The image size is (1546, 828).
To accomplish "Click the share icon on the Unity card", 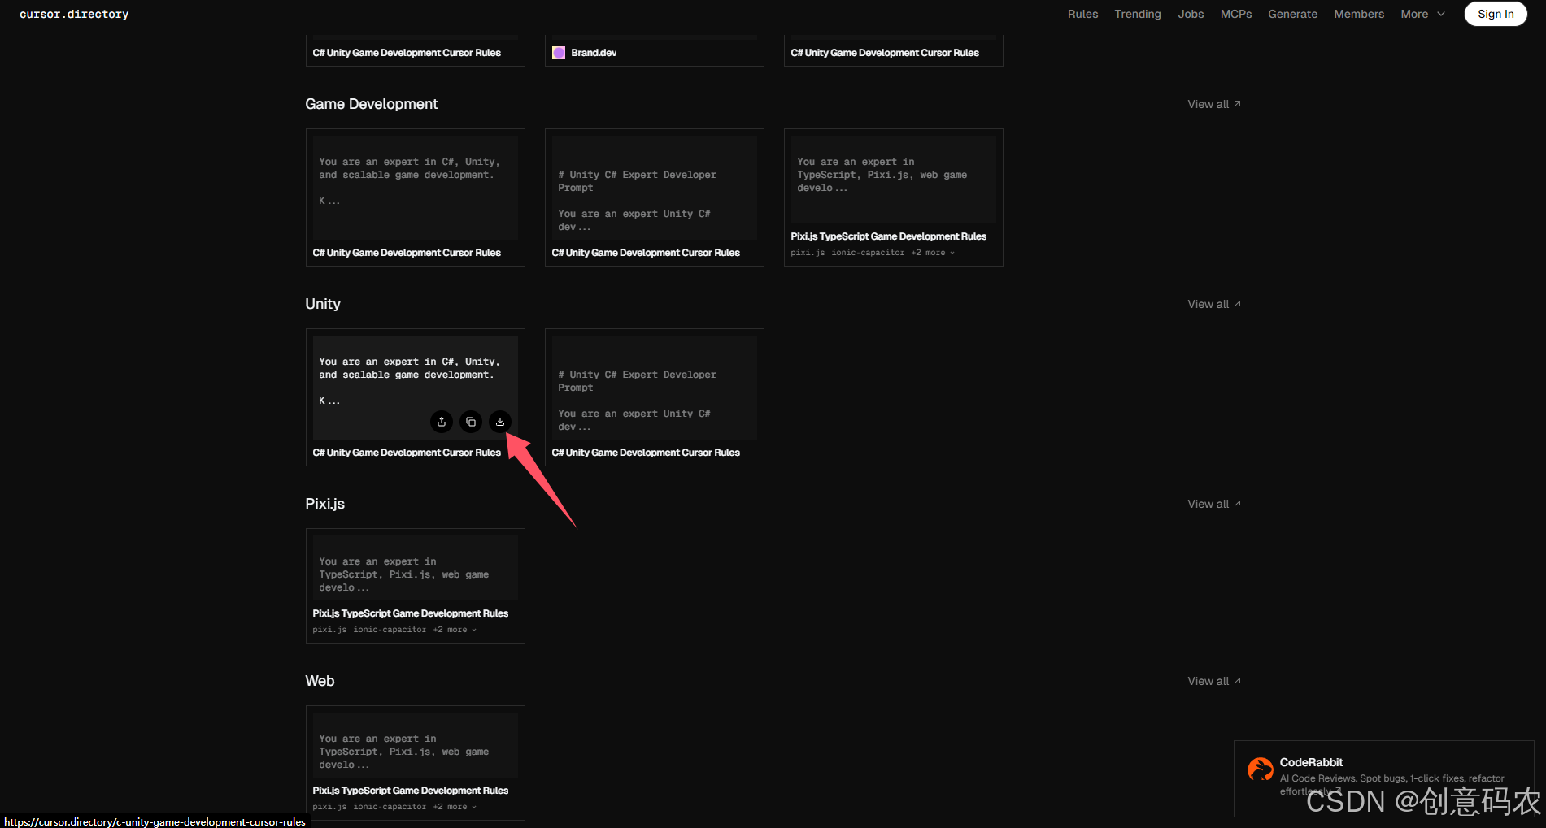I will click(442, 422).
